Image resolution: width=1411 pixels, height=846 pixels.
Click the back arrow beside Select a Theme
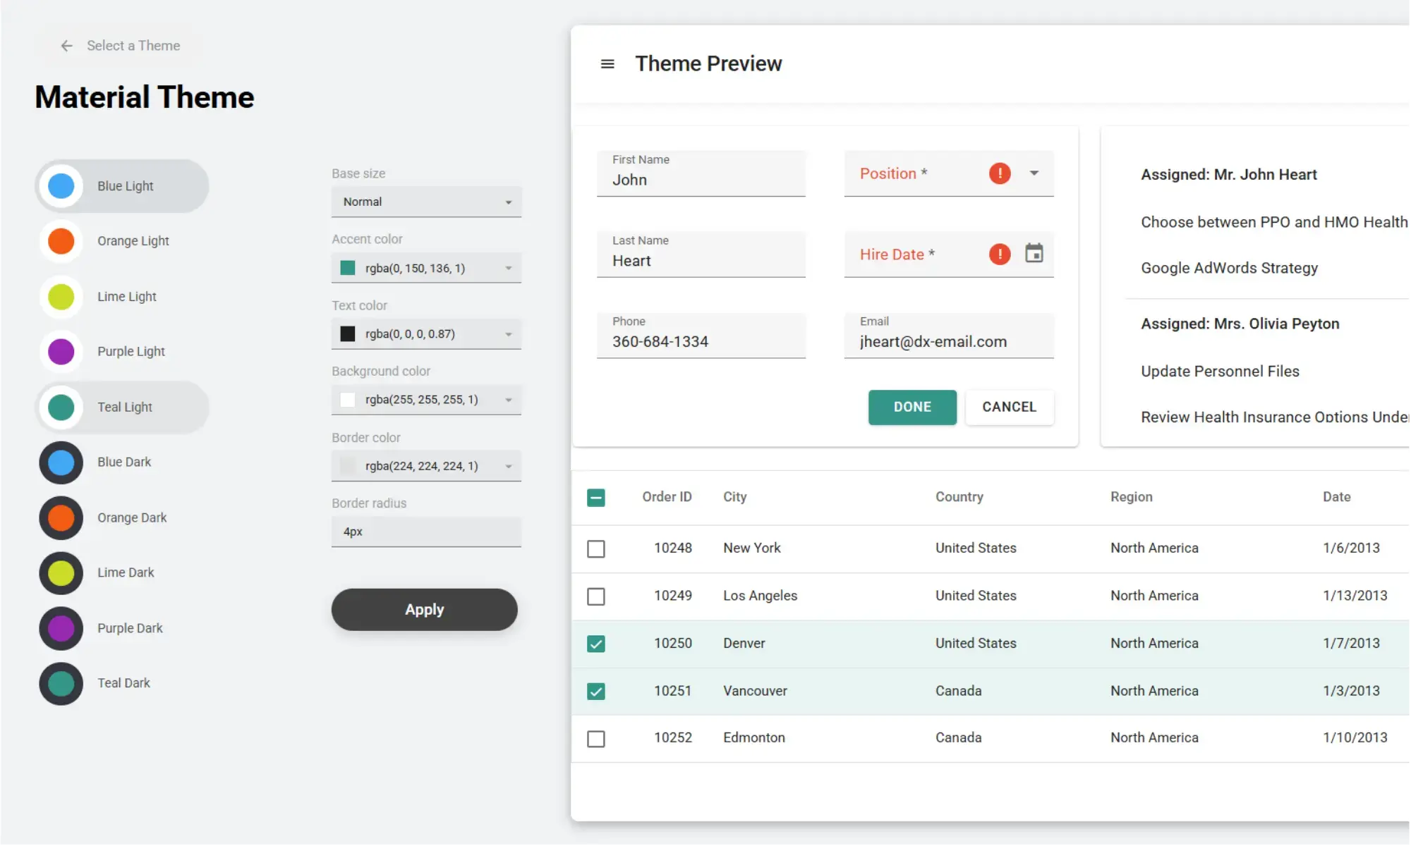(x=67, y=46)
